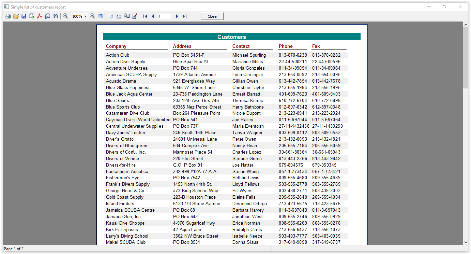Open the zoom percentage dropdown

coord(85,16)
